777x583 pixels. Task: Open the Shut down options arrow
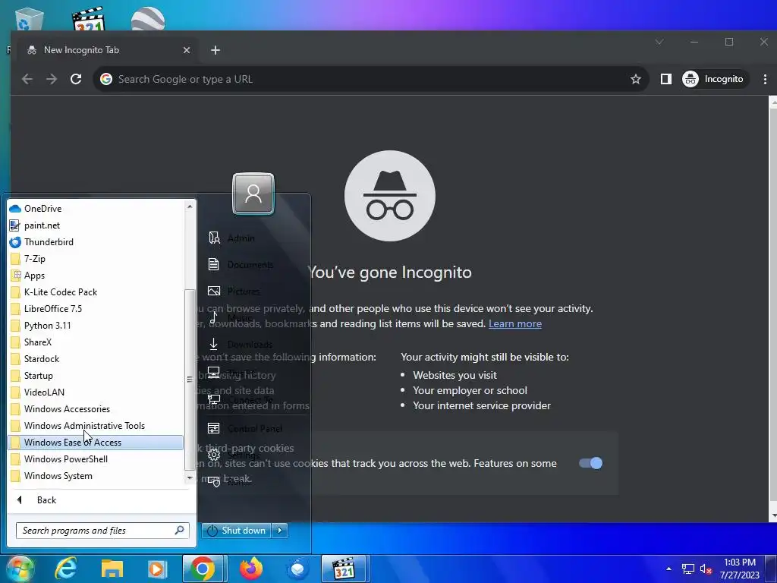coord(280,531)
